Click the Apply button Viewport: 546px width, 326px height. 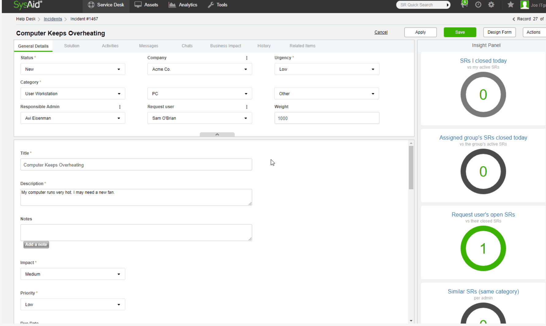tap(421, 32)
